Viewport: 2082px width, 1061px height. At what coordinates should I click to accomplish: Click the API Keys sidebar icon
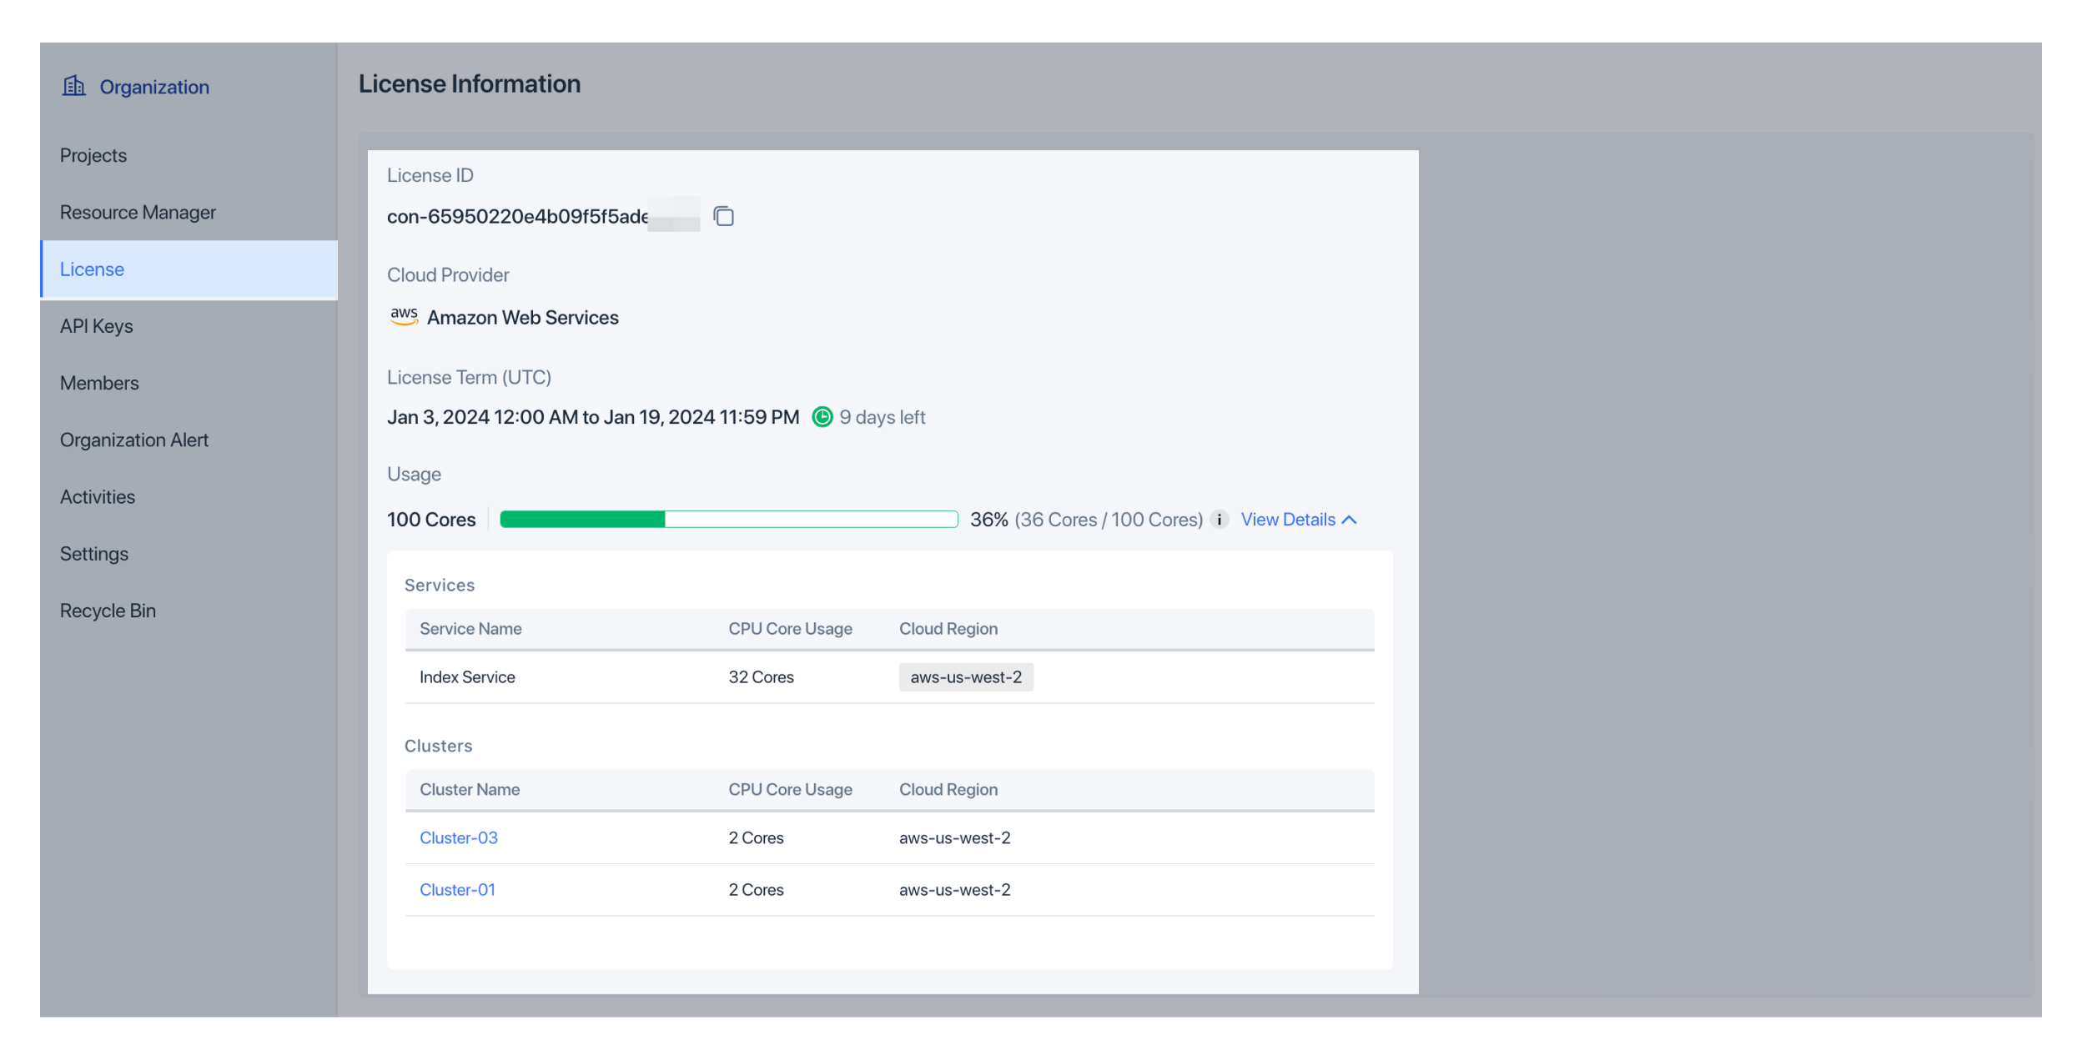pyautogui.click(x=96, y=324)
